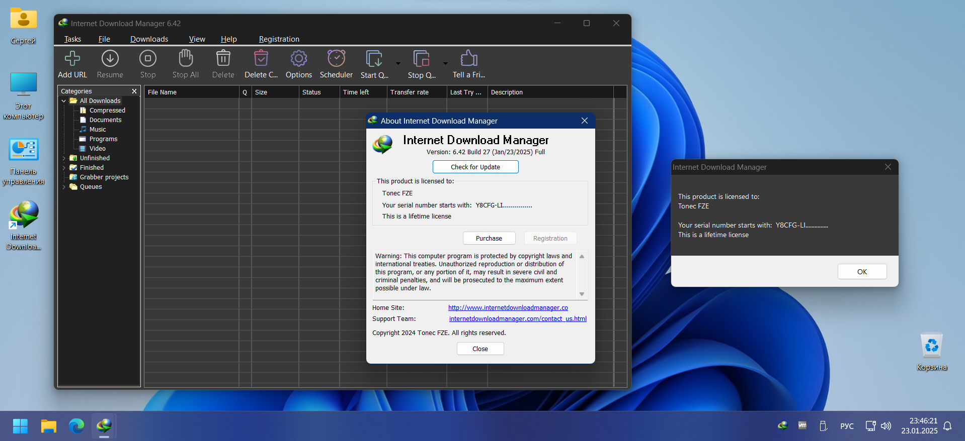Click the Windows Start button
The image size is (965, 441).
[20, 426]
